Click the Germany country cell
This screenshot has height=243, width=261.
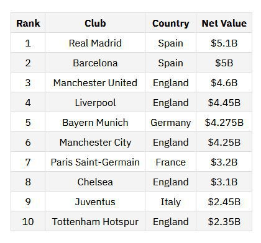pos(170,122)
